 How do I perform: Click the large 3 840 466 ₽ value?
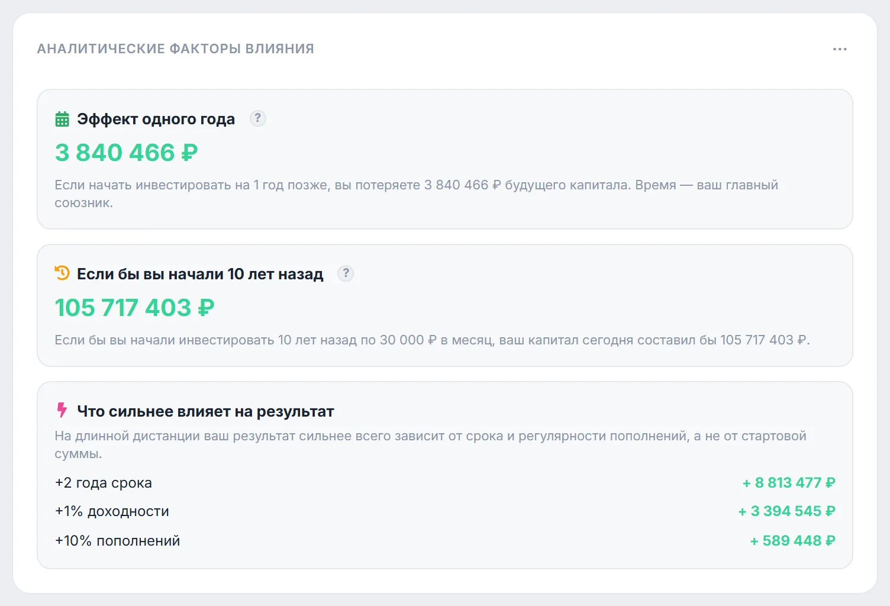coord(127,153)
